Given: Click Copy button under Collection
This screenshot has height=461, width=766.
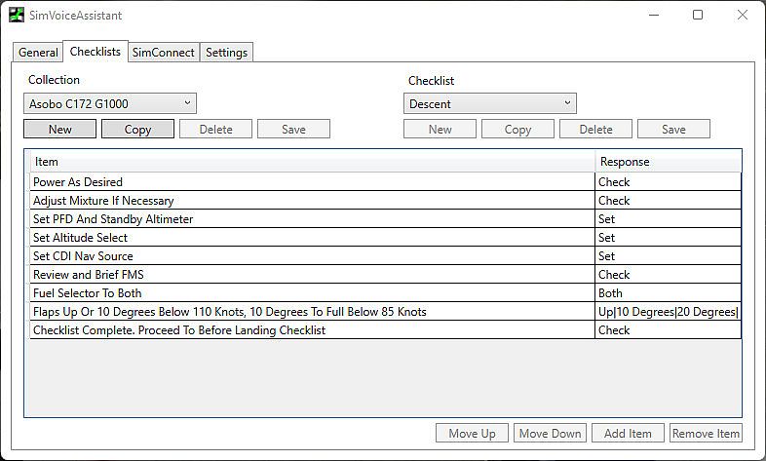Looking at the screenshot, I should (x=137, y=129).
